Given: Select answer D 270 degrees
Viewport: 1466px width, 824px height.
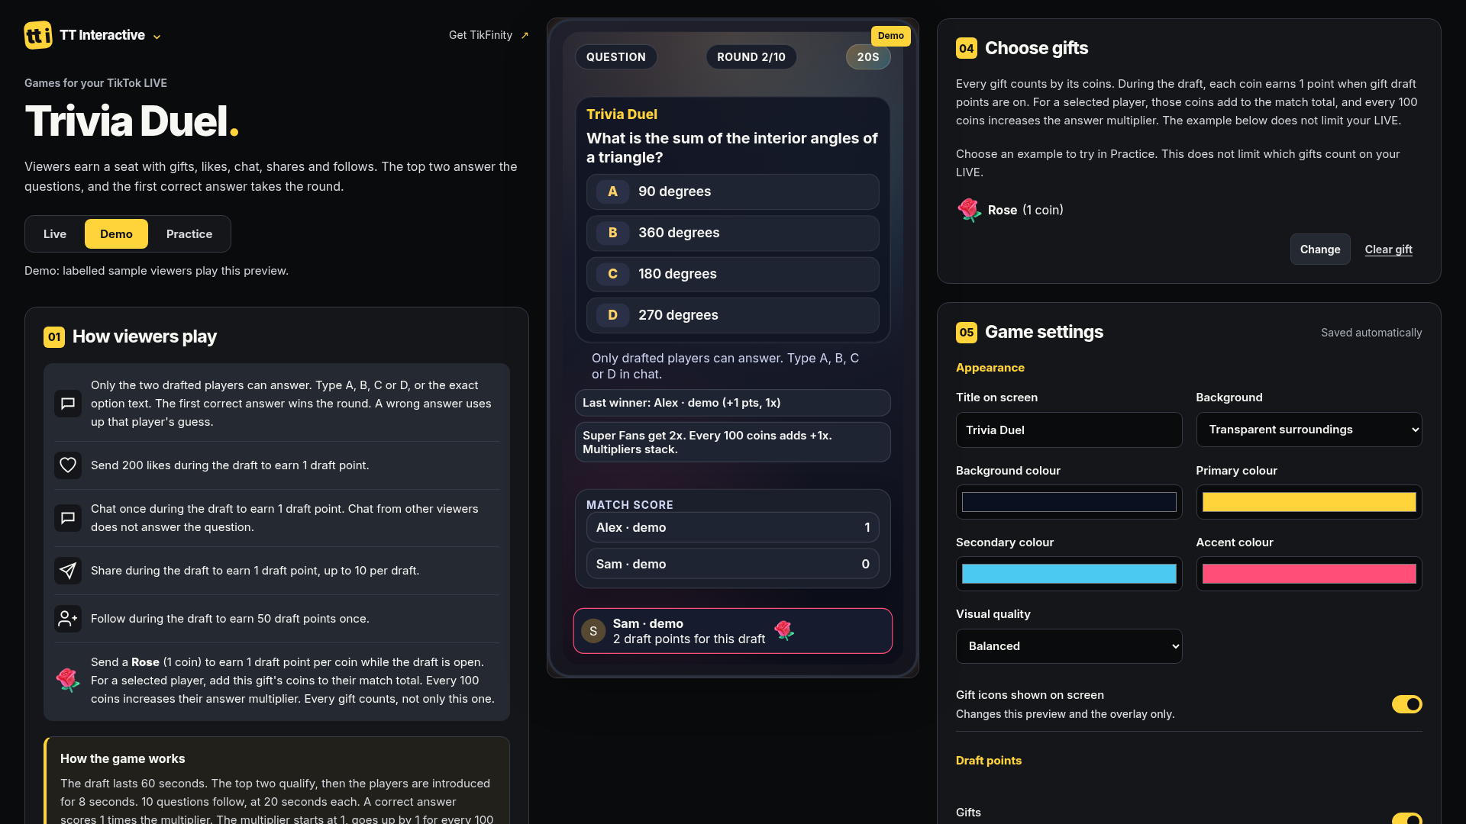Looking at the screenshot, I should (732, 315).
